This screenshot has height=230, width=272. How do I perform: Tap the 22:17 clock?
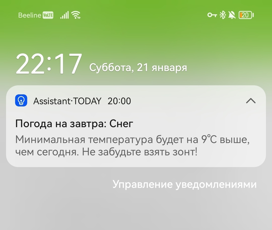[x=49, y=64]
